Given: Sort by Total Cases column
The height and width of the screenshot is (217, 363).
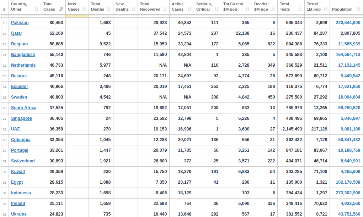Looking at the screenshot, I should (x=53, y=7).
